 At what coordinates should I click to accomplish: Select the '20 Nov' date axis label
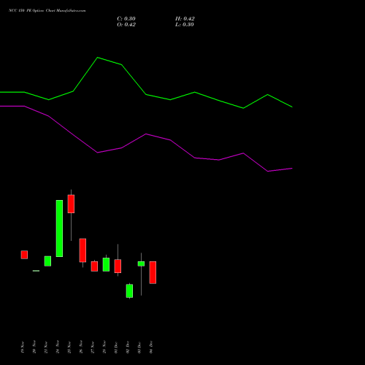point(34,347)
